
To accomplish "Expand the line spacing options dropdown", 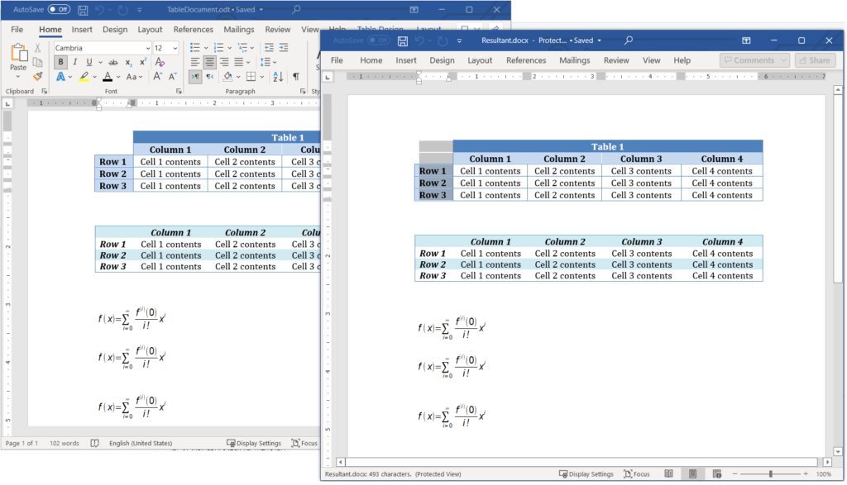I will point(275,62).
